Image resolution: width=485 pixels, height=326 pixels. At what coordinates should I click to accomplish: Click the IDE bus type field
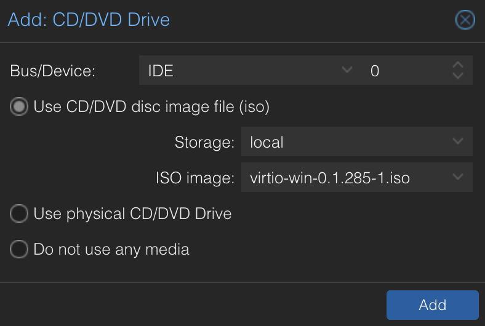[240, 71]
